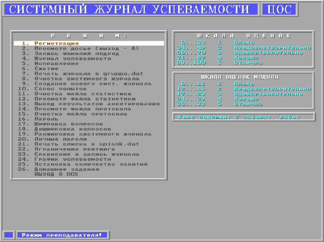Click the 71...87 Хорошо grade row

217,58
